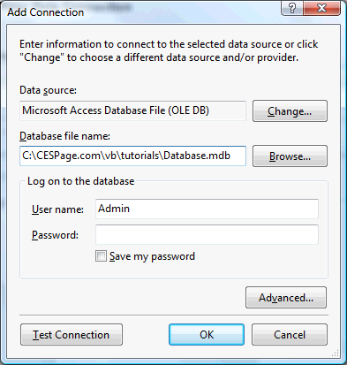Click the Password label
This screenshot has width=347, height=365.
(x=55, y=235)
